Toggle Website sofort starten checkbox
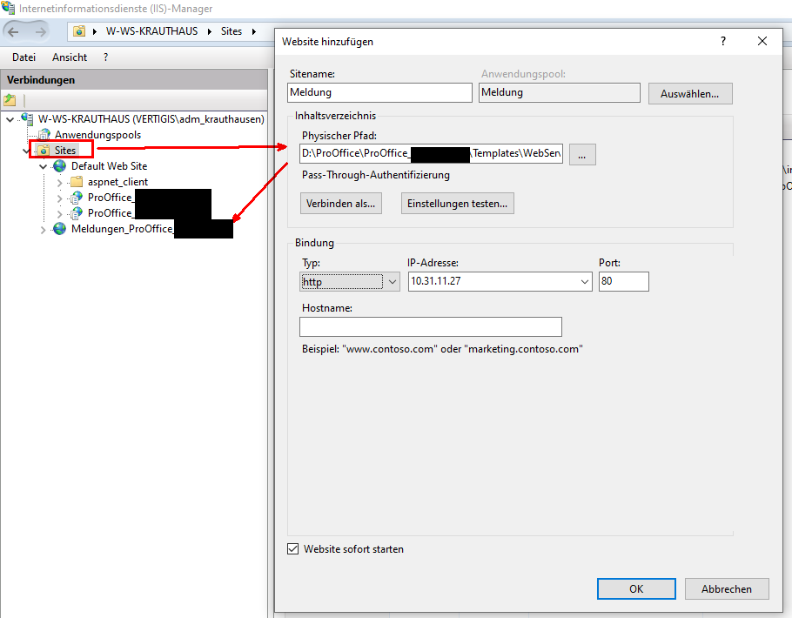 (x=293, y=548)
